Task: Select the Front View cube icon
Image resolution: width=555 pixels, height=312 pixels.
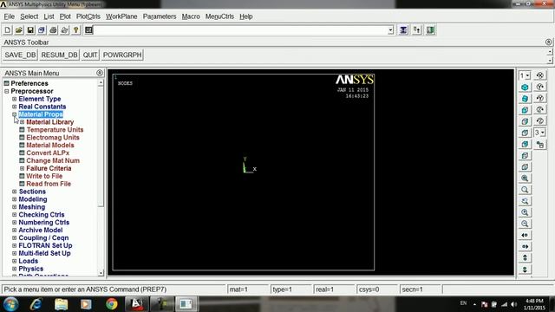Action: click(525, 110)
